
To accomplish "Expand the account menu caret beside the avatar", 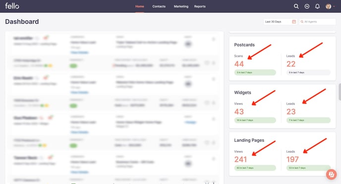I will tap(334, 6).
